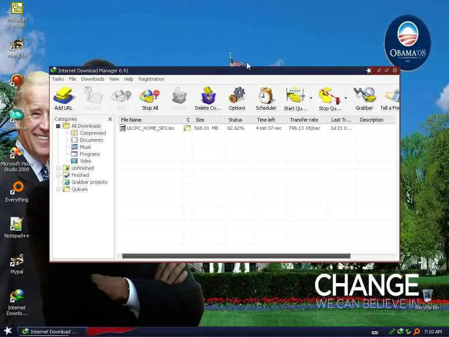Screen dimensions: 449x337
Task: Sort by File Name column header
Action: tap(150, 120)
